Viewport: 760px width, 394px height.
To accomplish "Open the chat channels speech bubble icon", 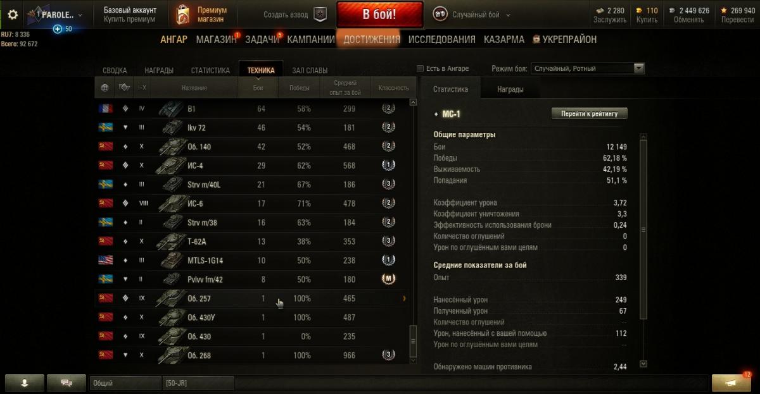I will pyautogui.click(x=66, y=383).
